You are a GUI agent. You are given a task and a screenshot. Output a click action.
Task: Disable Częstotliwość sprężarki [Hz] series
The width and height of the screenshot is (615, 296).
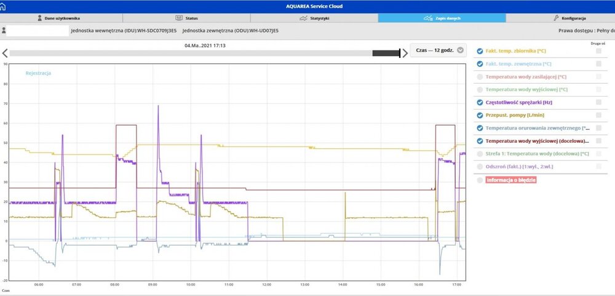(x=480, y=102)
